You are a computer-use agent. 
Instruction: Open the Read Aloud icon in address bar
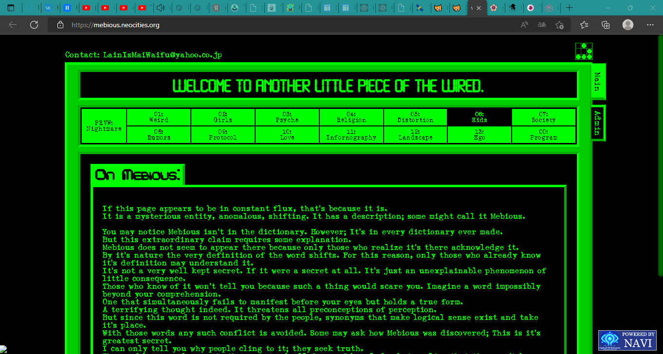[x=524, y=25]
